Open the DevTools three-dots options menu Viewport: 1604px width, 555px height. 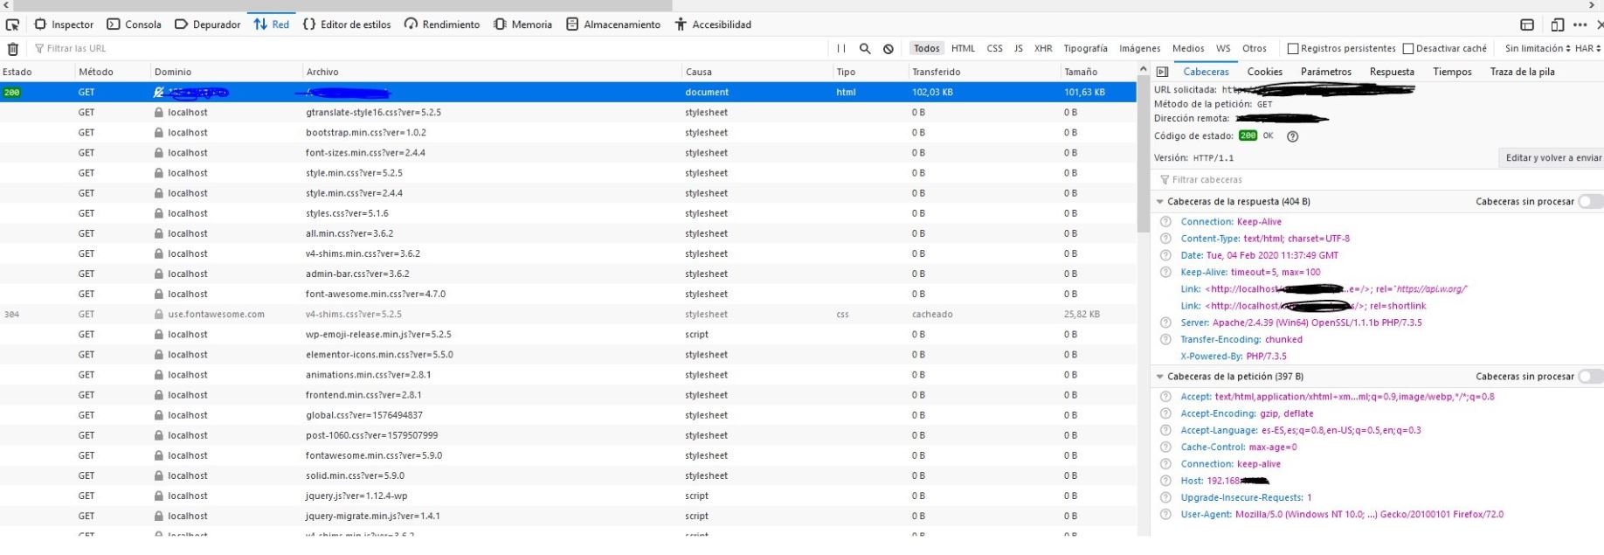point(1580,24)
